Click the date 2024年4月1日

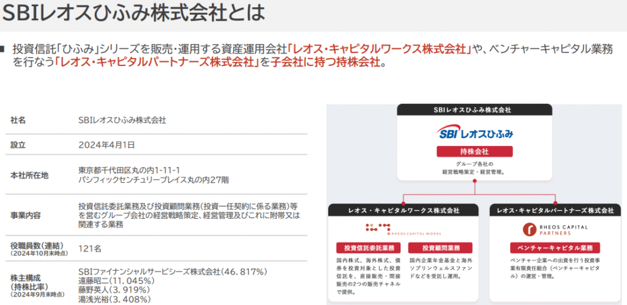[x=107, y=145]
